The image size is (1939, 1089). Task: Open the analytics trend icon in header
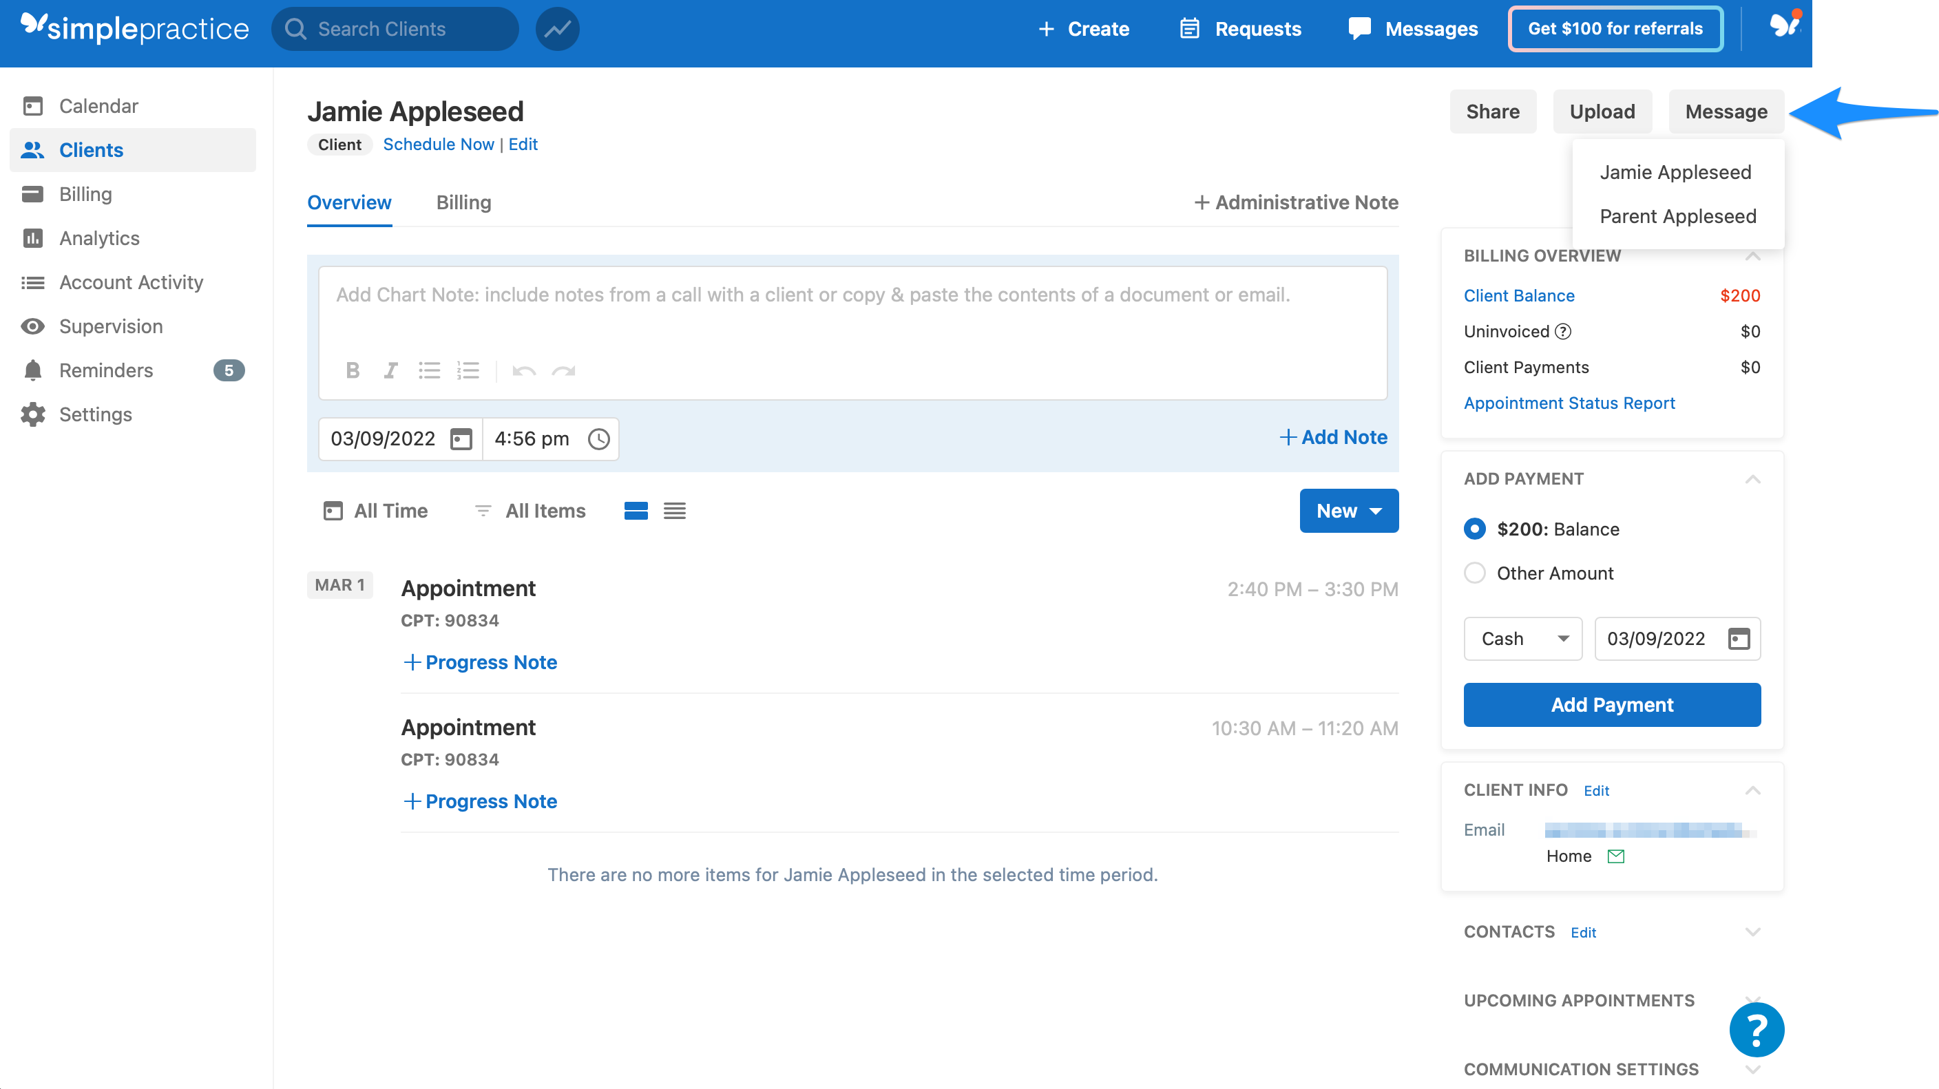(x=557, y=29)
